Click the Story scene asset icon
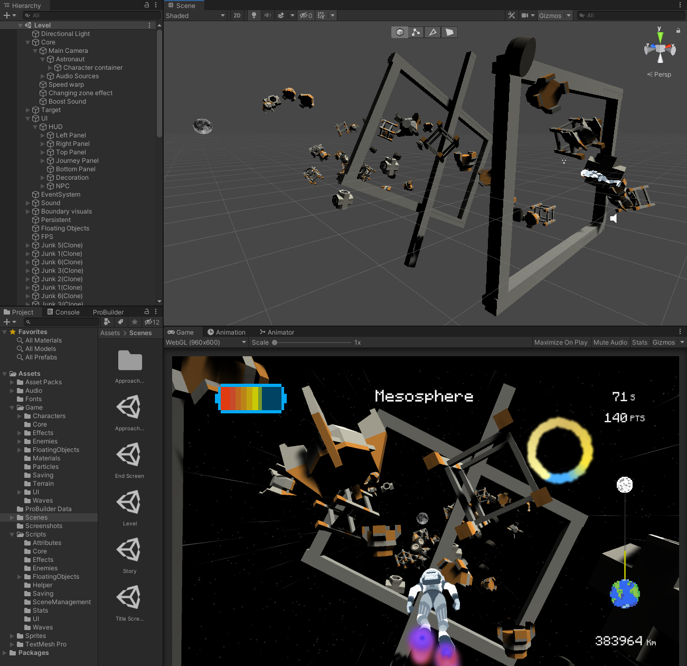The height and width of the screenshot is (666, 687). click(x=129, y=550)
